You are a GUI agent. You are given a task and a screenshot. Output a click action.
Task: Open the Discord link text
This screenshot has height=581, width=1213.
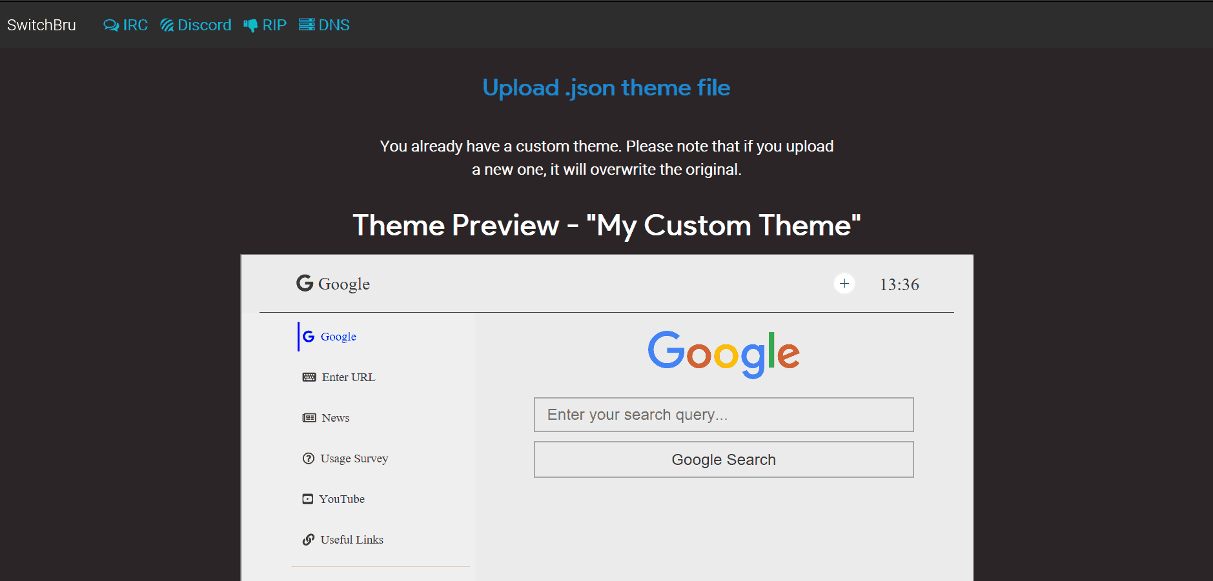[205, 25]
